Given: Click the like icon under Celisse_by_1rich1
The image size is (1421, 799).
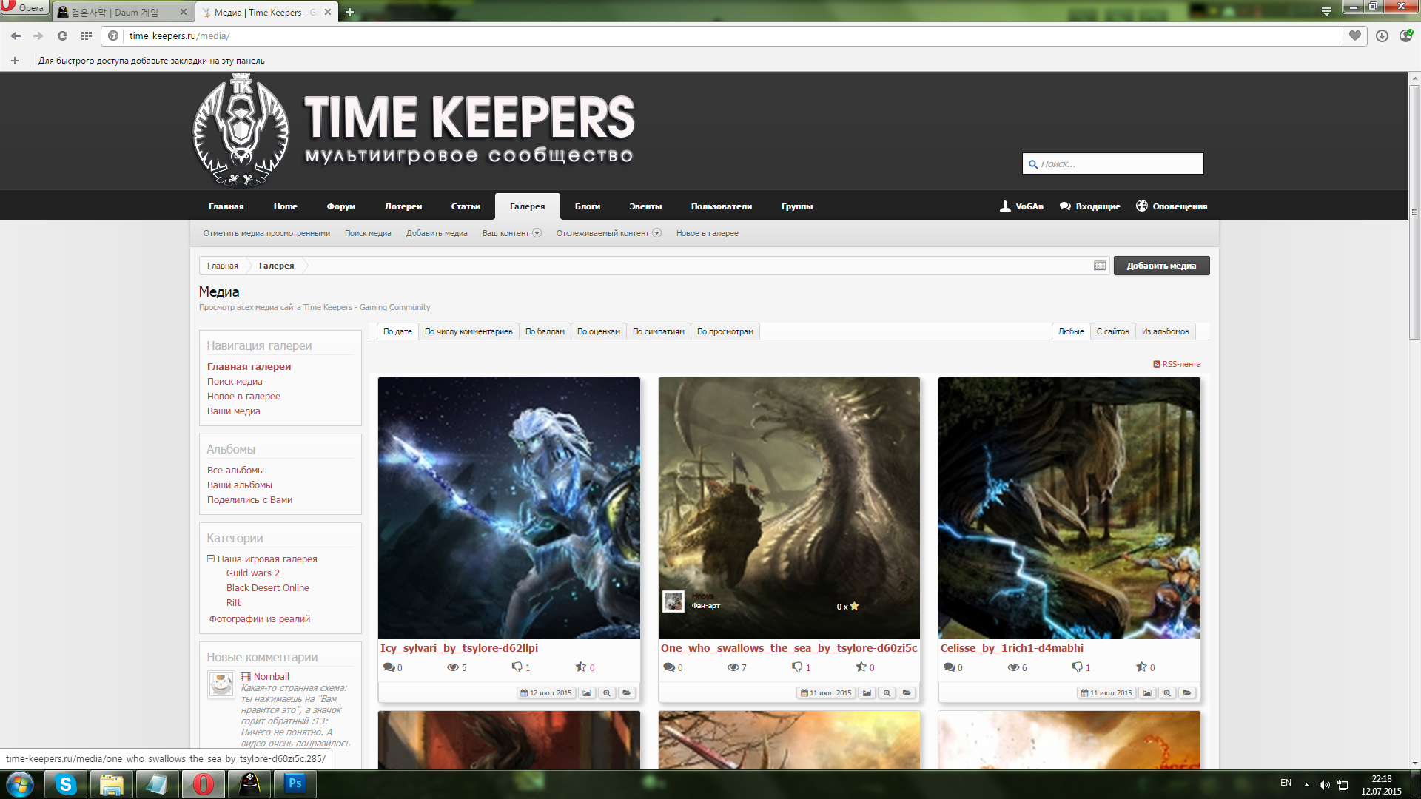Looking at the screenshot, I should coord(1078,667).
